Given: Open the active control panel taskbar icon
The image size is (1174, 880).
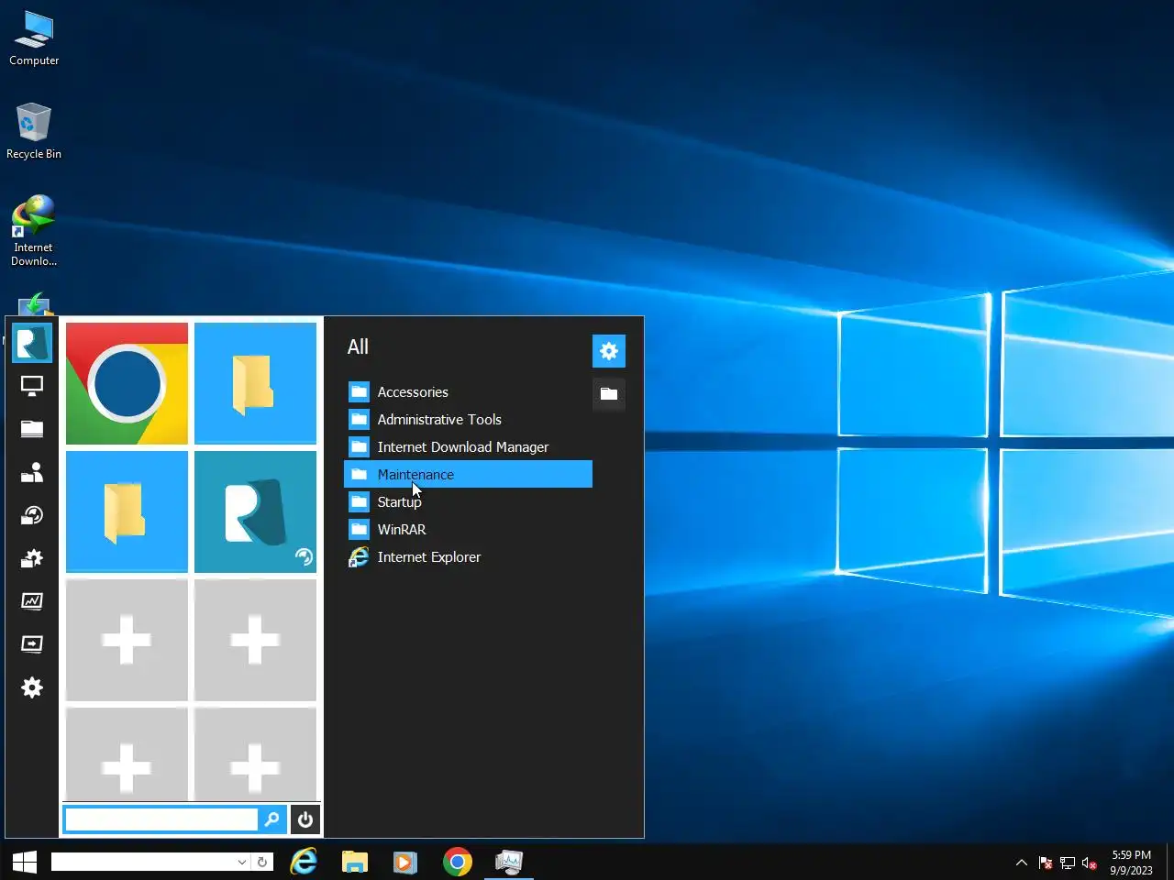Looking at the screenshot, I should (x=508, y=862).
